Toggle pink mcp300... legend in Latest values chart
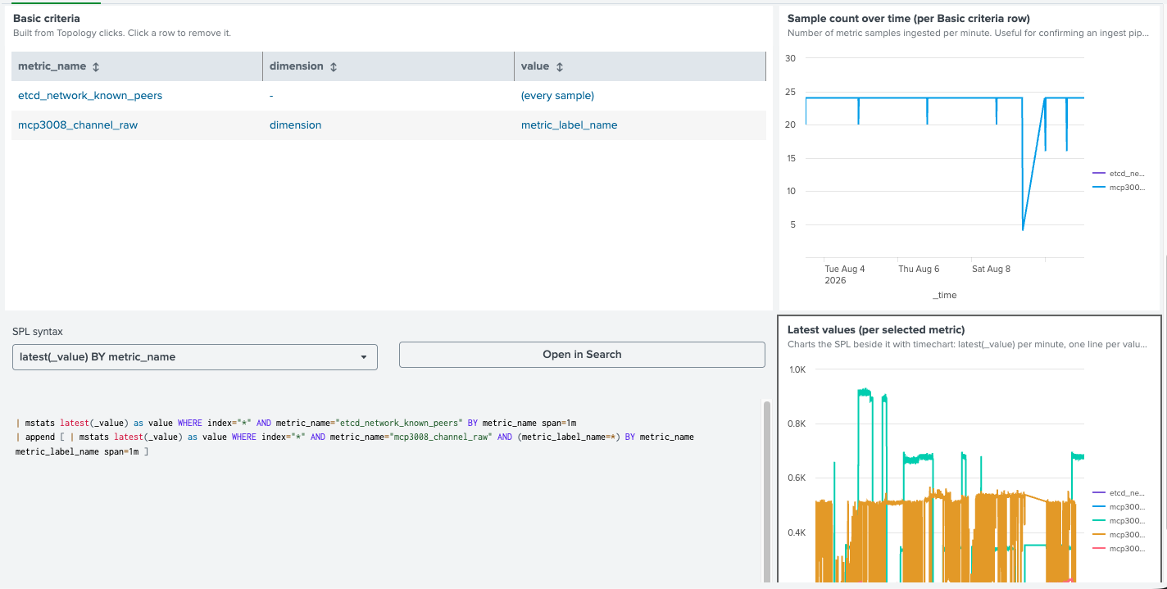Screen dimensions: 1167x589 click(x=1119, y=548)
